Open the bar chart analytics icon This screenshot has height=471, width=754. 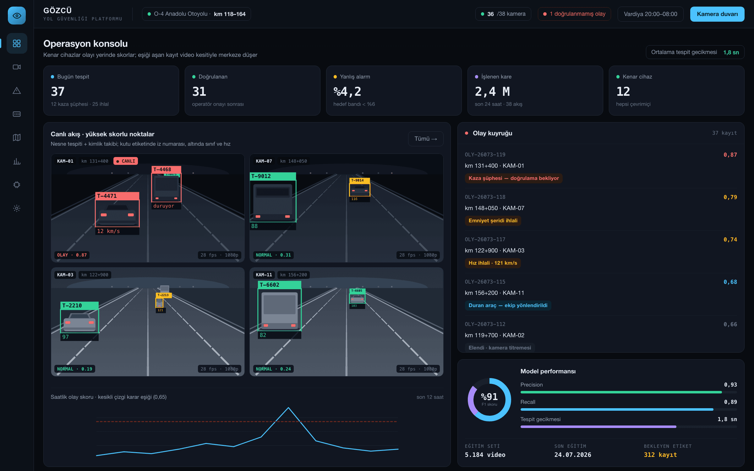17,161
